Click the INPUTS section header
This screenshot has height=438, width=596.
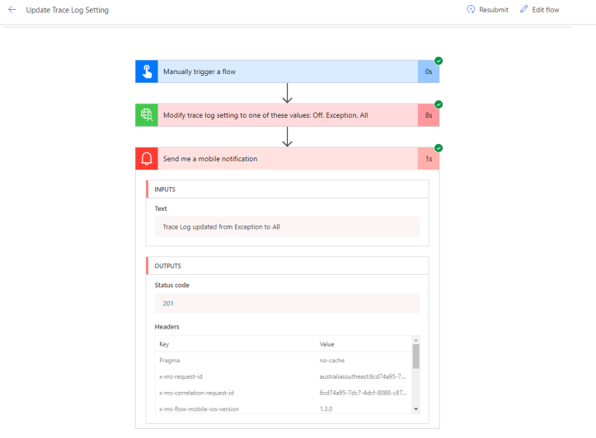click(x=288, y=189)
